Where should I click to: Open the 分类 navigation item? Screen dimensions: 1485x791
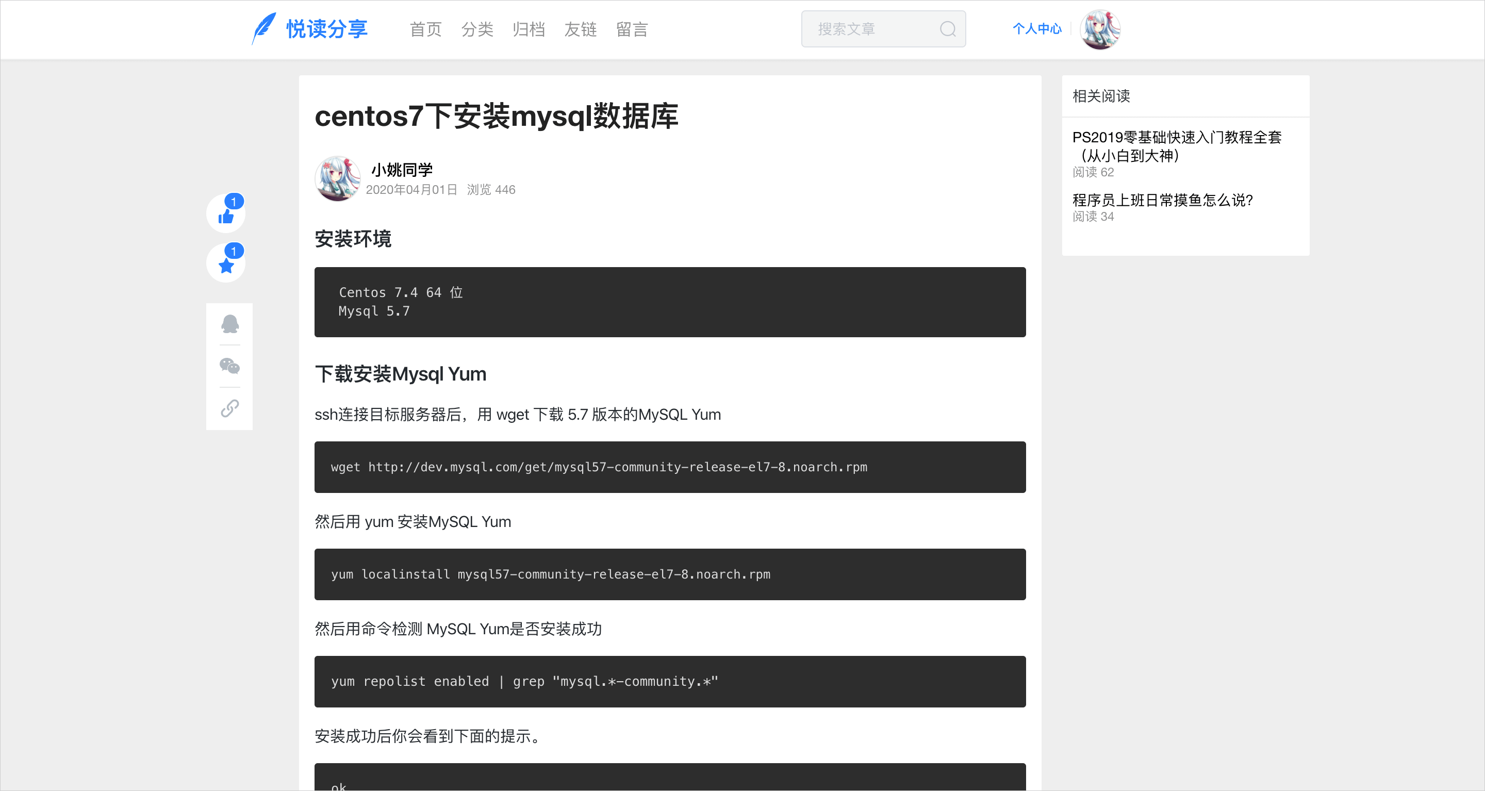click(x=477, y=29)
